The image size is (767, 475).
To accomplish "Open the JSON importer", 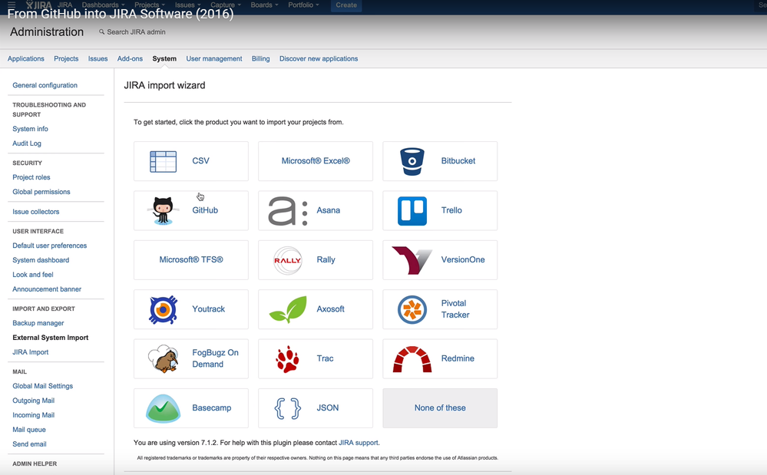I will pos(315,407).
